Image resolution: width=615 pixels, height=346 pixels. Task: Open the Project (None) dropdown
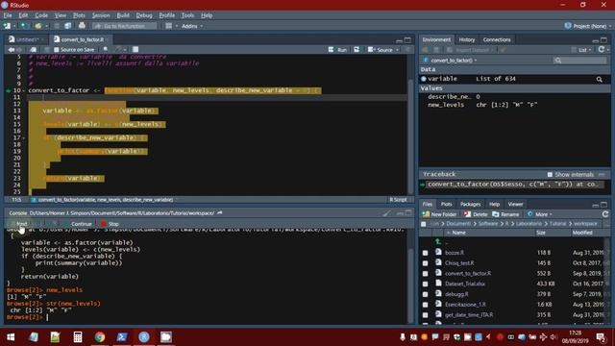tap(587, 26)
